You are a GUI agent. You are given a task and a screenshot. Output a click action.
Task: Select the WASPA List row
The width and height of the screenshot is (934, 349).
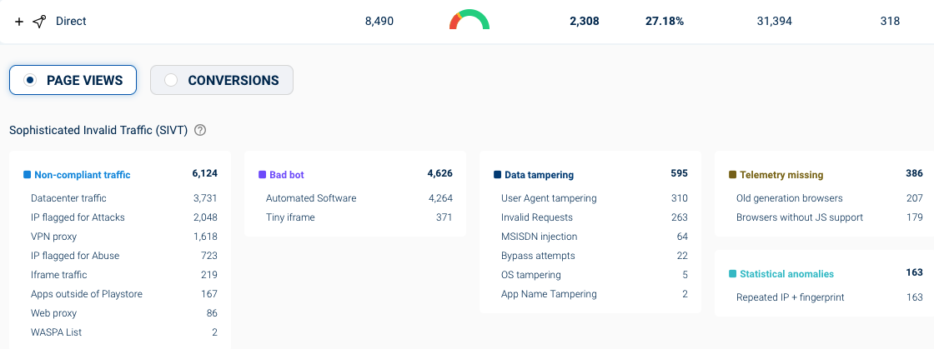(124, 332)
